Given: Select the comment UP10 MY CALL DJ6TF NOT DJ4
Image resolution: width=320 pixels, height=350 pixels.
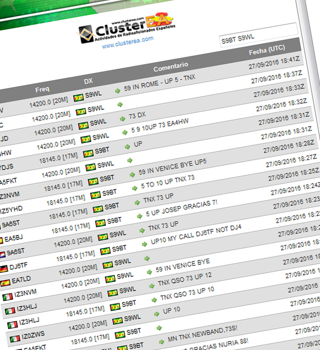Looking at the screenshot, I should (196, 234).
